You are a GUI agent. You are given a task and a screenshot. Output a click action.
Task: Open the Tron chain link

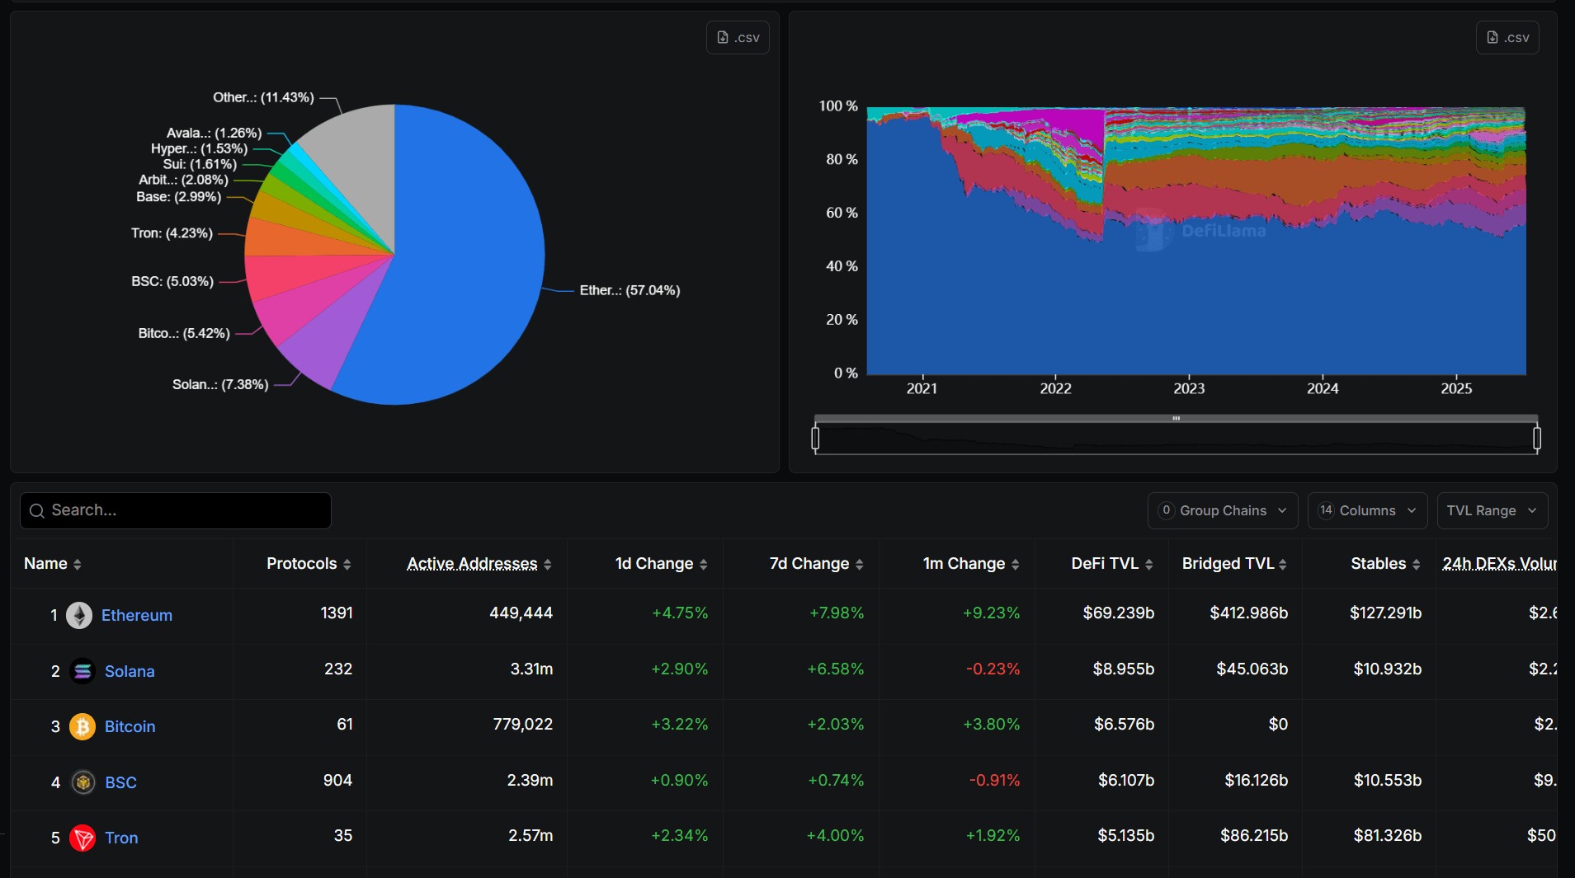pyautogui.click(x=121, y=838)
